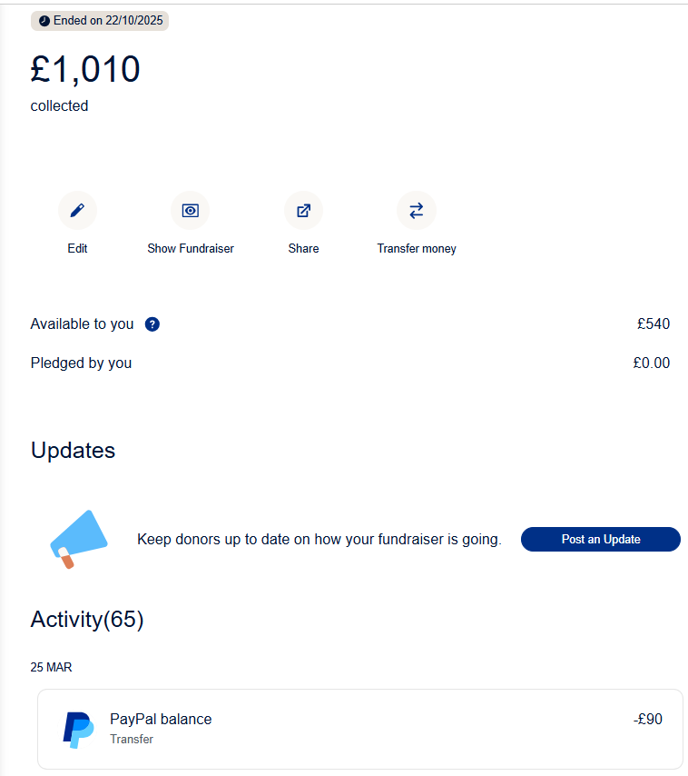
Task: Click the Transfer money arrows icon
Action: coord(417,211)
